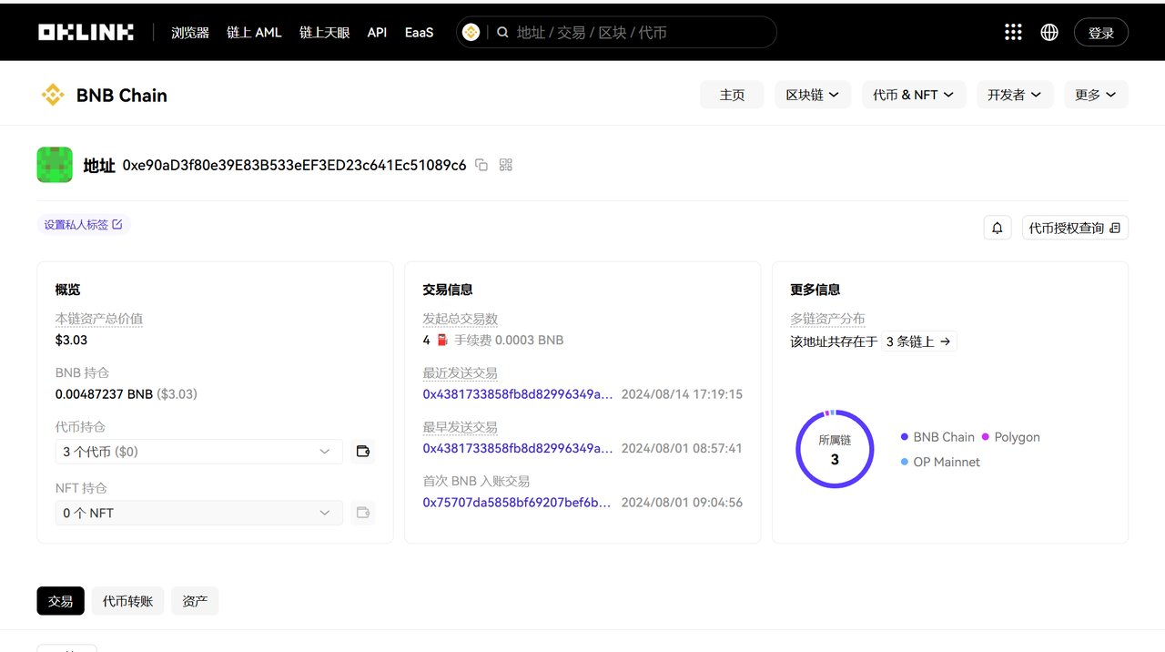1165x652 pixels.
Task: Click the 发起总交易数 label
Action: (461, 319)
